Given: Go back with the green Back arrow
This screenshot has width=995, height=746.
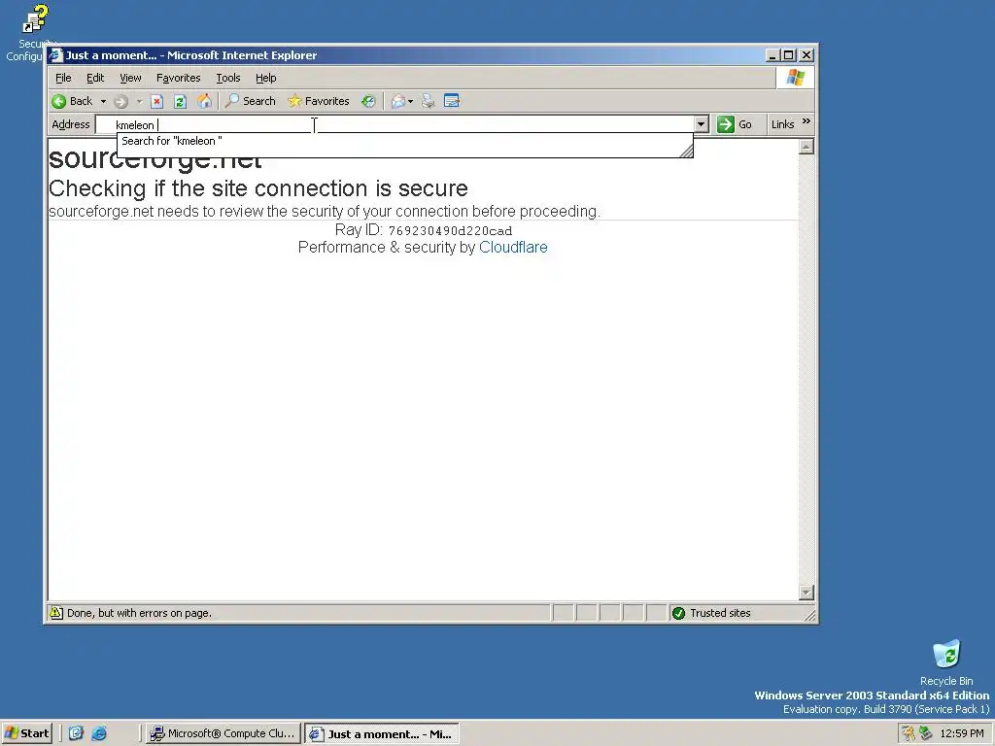Looking at the screenshot, I should [72, 101].
